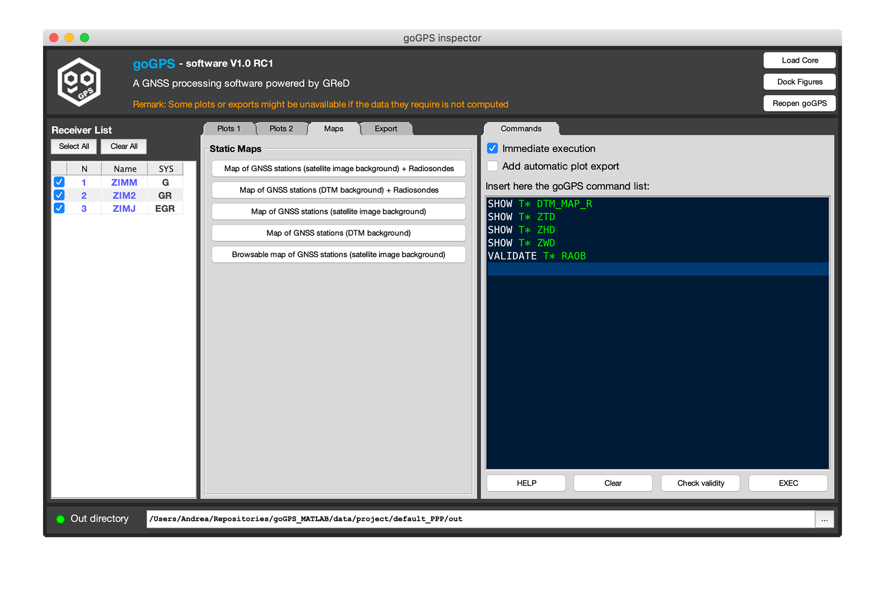Uncheck the ZIMM receiver checkbox
This screenshot has width=885, height=594.
click(x=59, y=182)
